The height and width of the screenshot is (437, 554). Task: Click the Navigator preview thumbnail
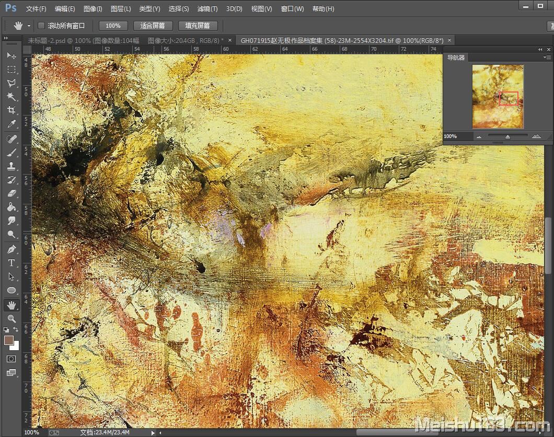(498, 96)
